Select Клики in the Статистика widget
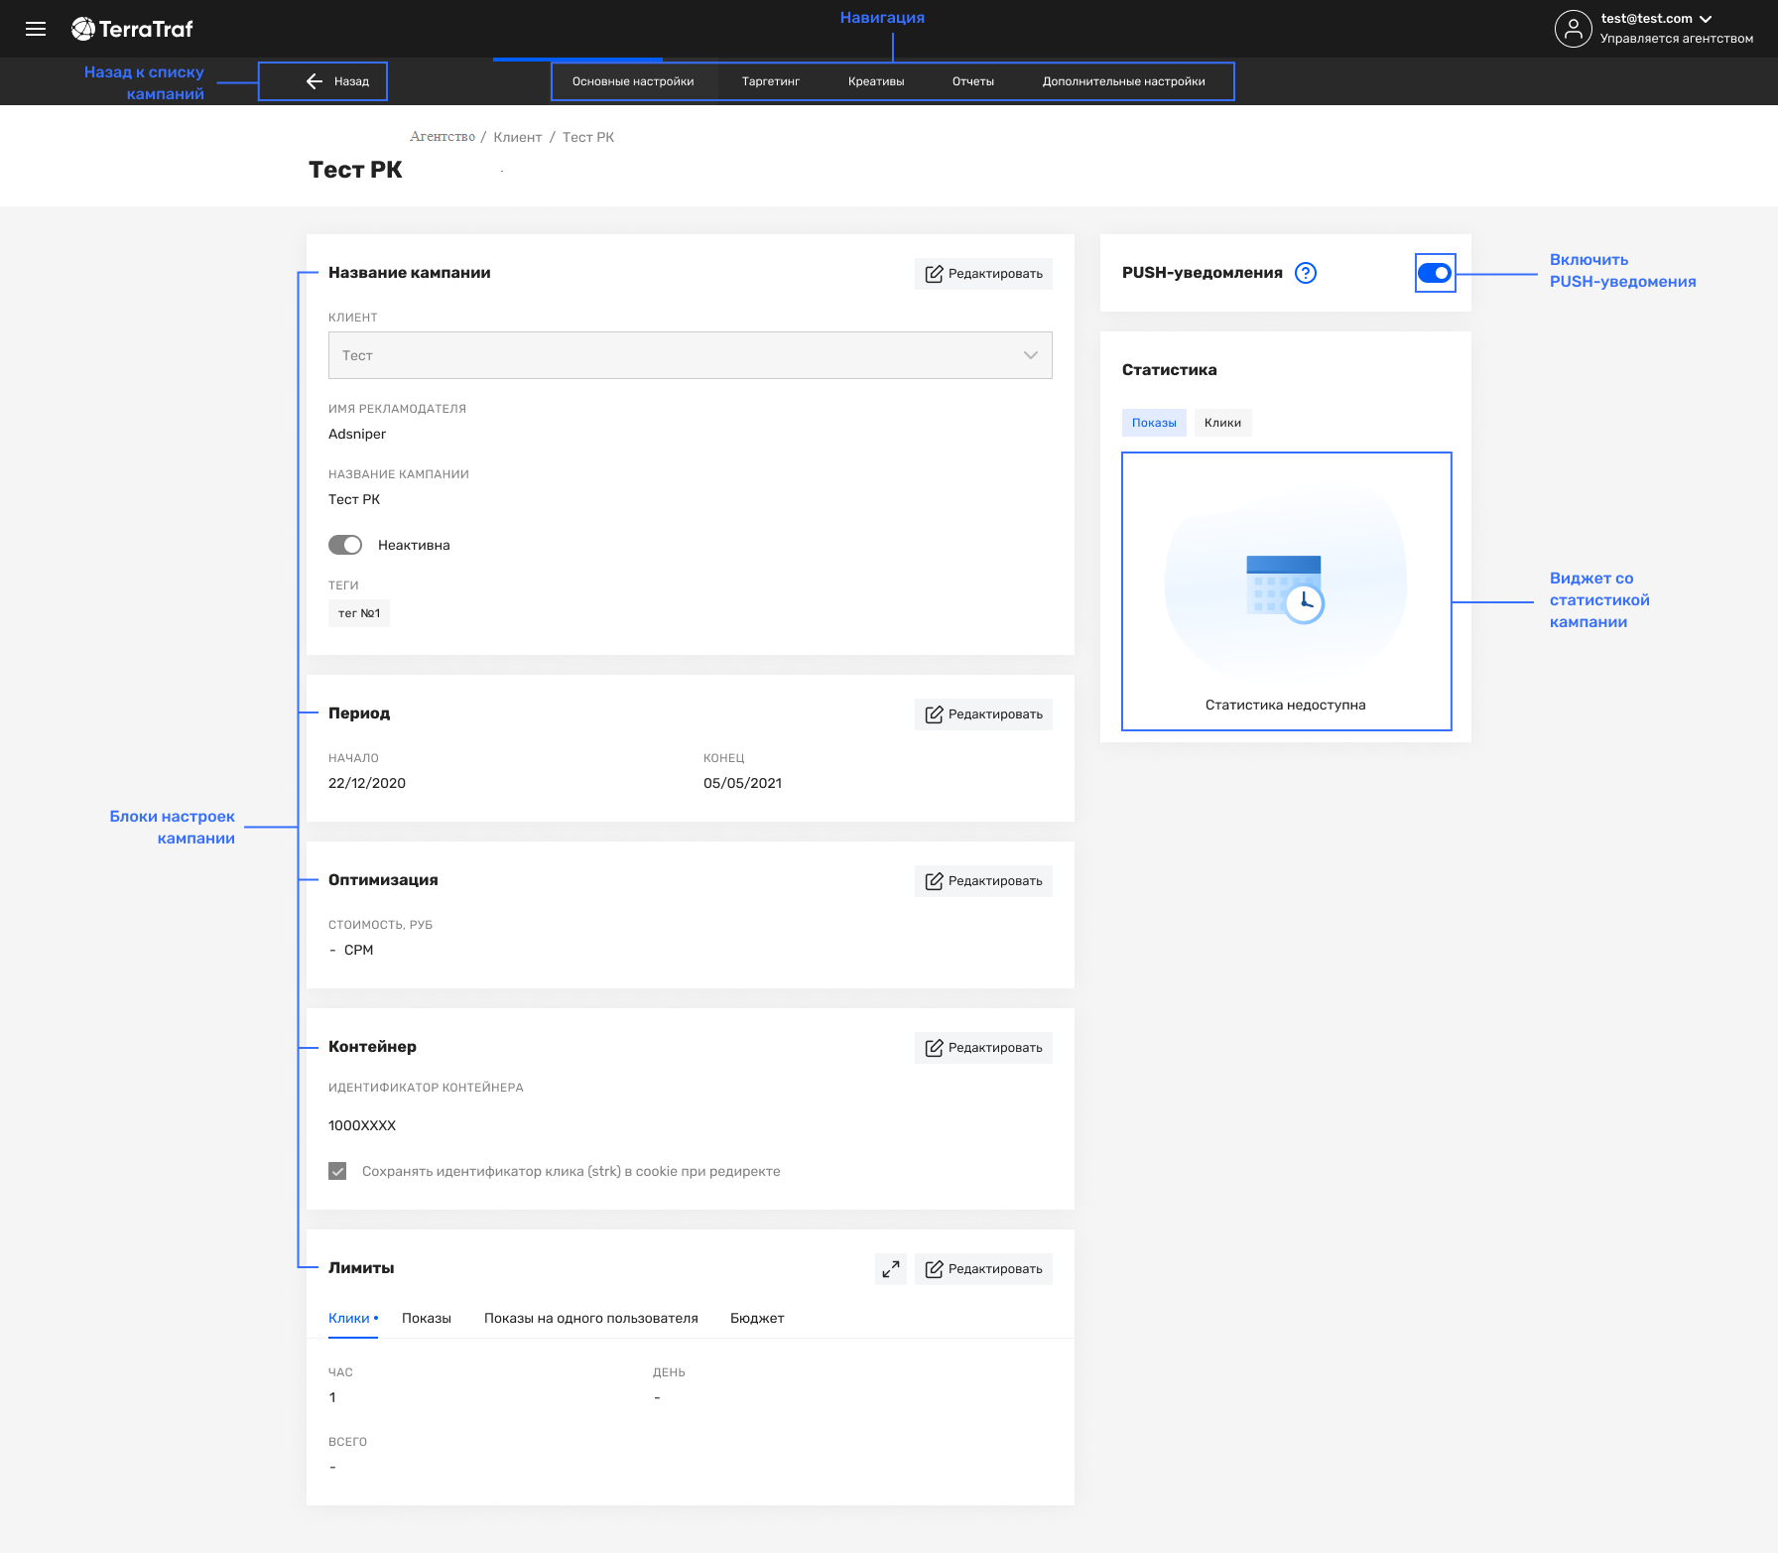The image size is (1778, 1553). click(x=1222, y=423)
